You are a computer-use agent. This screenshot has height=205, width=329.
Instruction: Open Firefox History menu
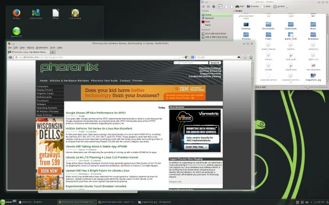click(x=30, y=48)
